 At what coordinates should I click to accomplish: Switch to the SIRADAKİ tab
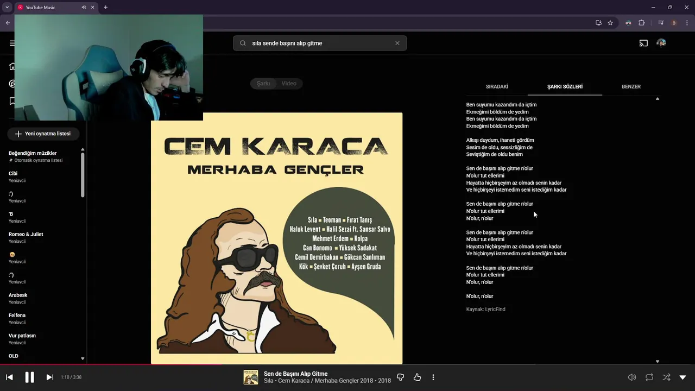click(497, 86)
